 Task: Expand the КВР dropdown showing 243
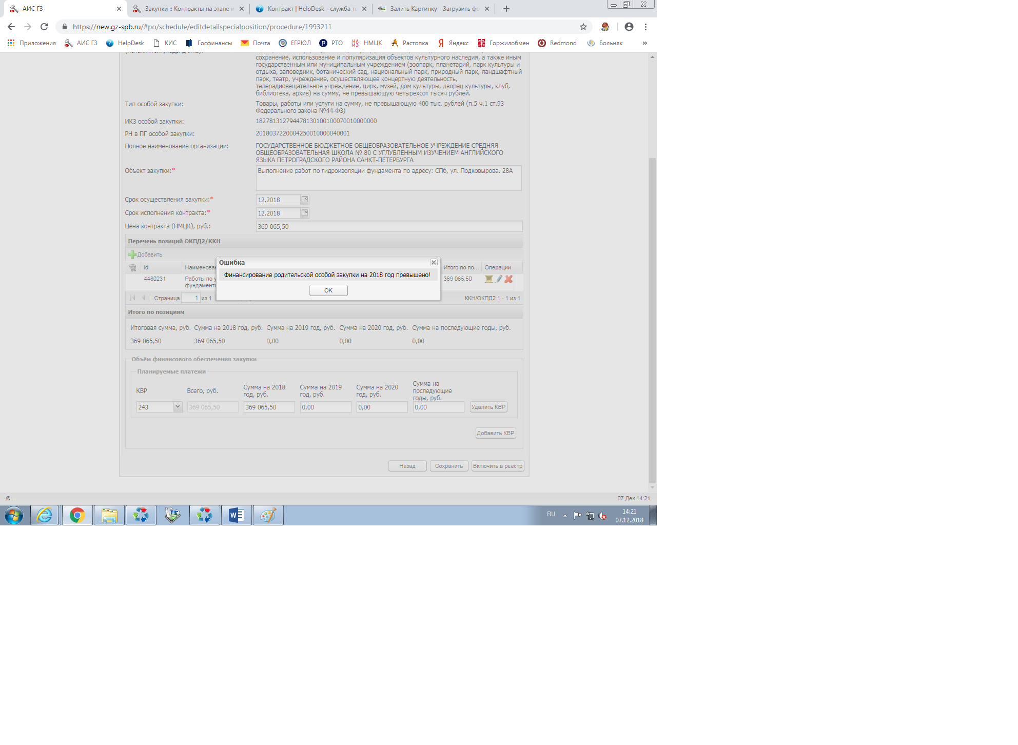[178, 407]
